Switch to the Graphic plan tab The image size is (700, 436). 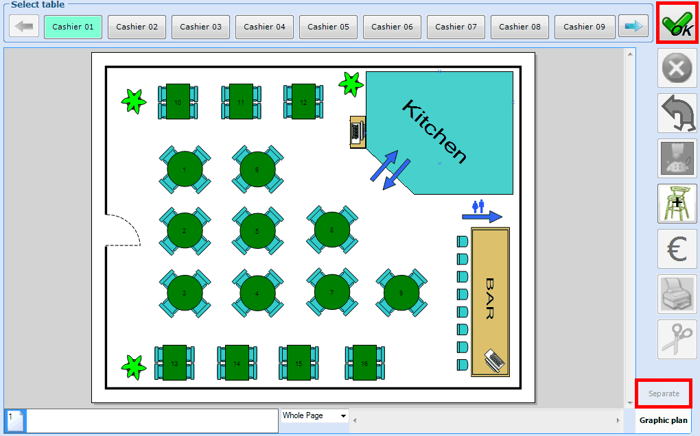[x=663, y=420]
